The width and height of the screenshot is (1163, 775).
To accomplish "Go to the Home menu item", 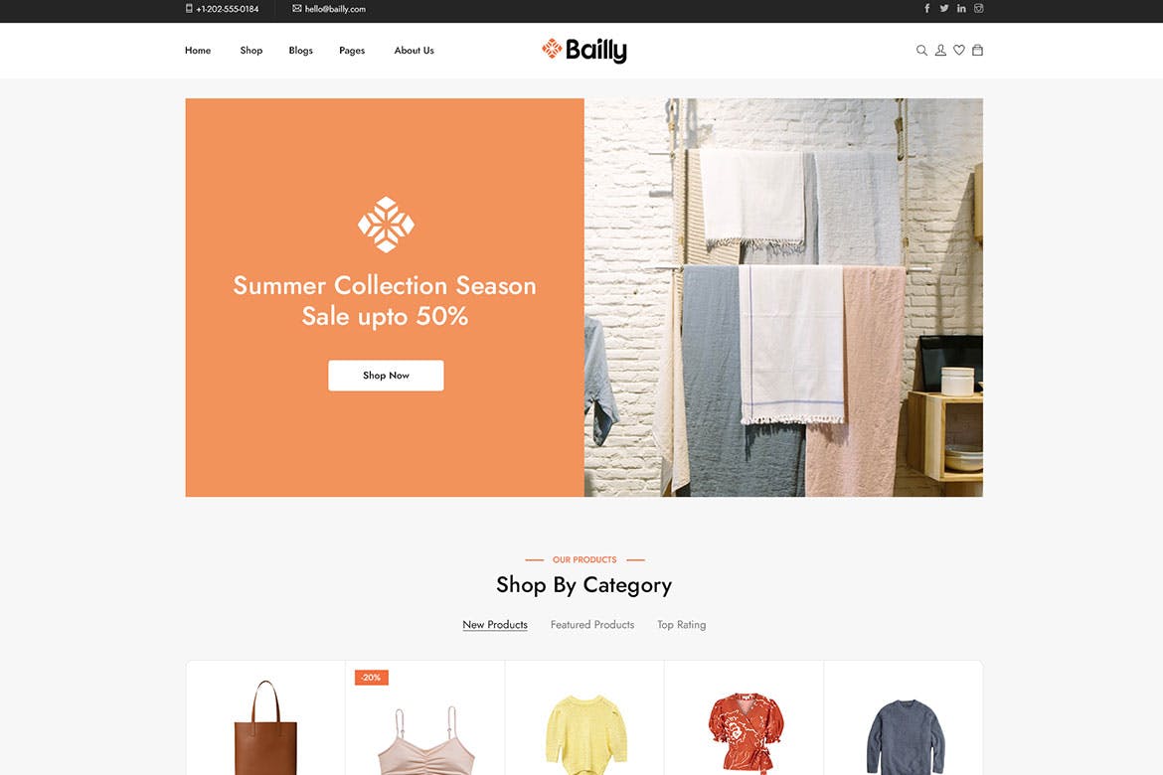I will click(x=198, y=51).
